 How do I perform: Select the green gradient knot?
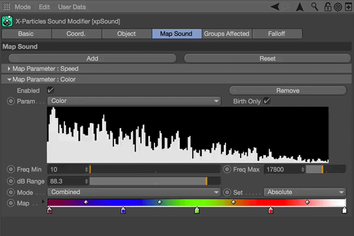pyautogui.click(x=197, y=211)
